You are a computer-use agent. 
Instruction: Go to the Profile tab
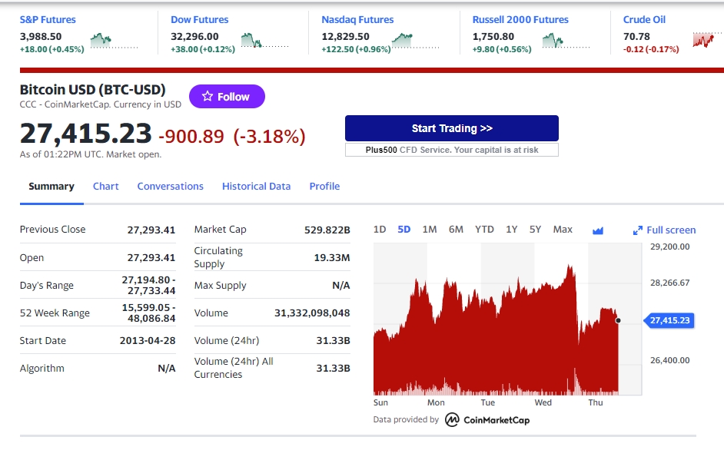click(324, 186)
